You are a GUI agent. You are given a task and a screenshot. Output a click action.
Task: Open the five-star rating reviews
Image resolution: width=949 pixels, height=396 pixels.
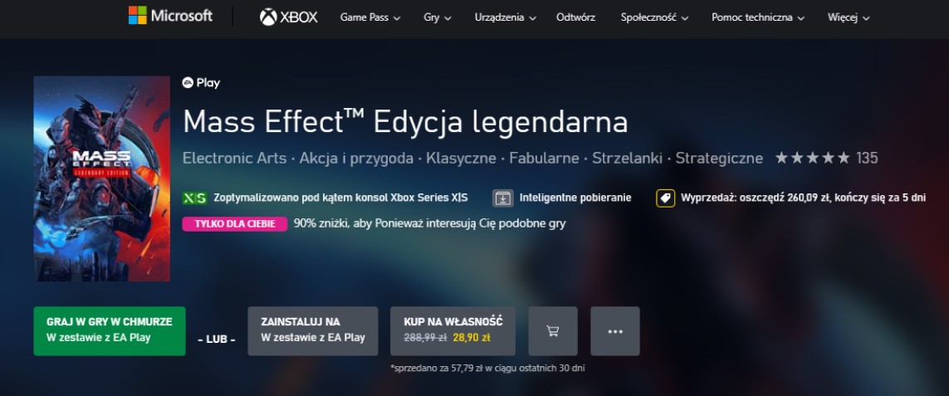(x=826, y=158)
